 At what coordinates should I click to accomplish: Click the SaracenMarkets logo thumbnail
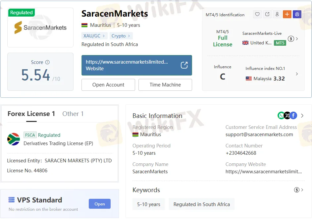(40, 27)
